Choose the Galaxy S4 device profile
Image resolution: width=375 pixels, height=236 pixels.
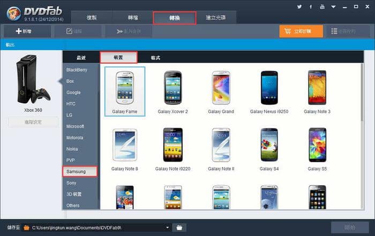tap(269, 149)
